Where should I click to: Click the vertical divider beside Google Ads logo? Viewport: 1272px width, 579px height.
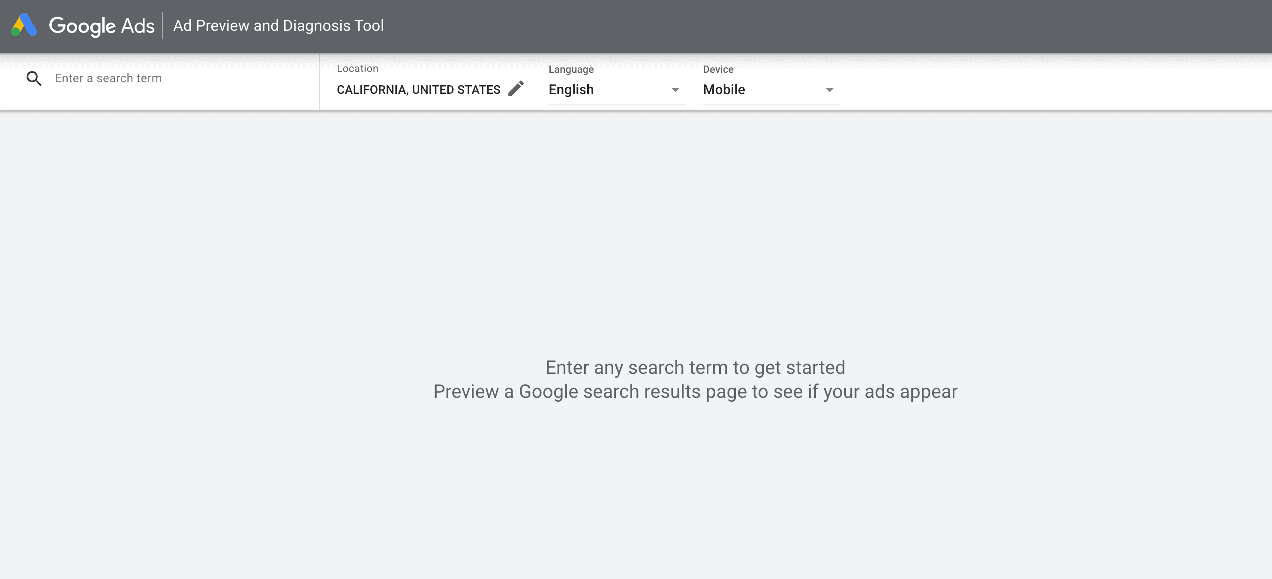(162, 26)
